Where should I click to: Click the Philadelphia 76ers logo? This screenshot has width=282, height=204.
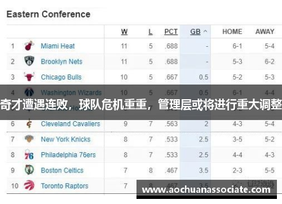(x=29, y=155)
